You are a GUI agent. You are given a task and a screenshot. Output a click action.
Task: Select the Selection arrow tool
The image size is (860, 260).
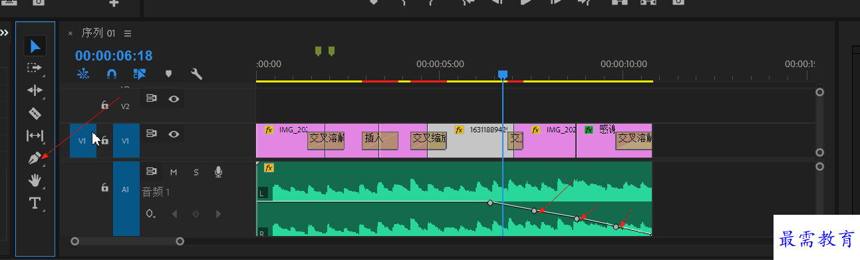pos(35,46)
